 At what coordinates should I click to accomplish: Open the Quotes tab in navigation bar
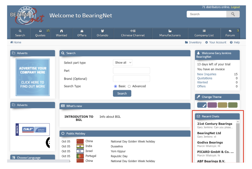tap(40, 33)
